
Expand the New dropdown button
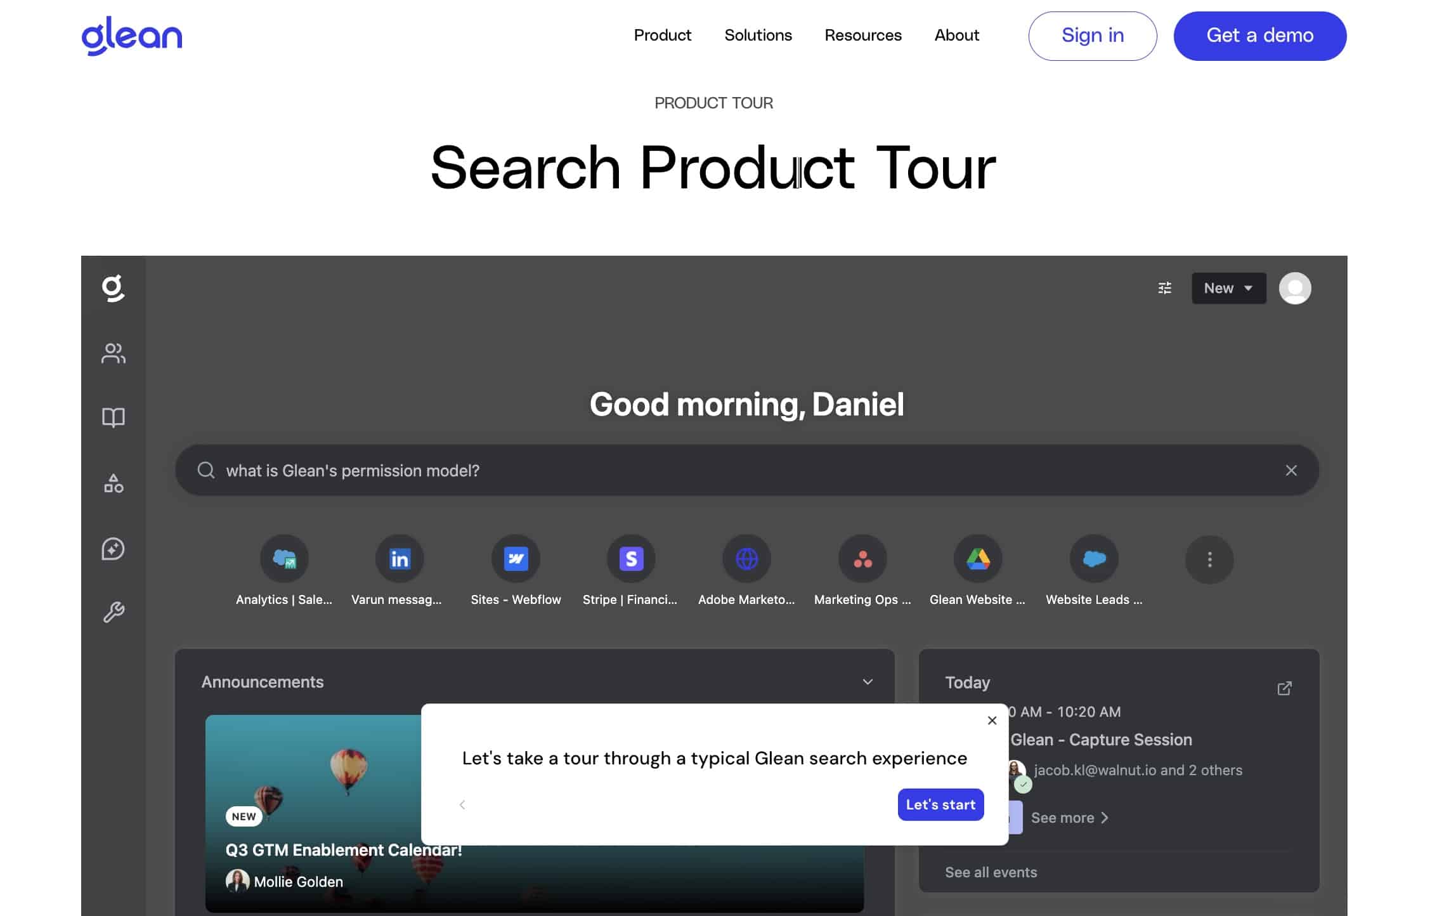(1228, 288)
